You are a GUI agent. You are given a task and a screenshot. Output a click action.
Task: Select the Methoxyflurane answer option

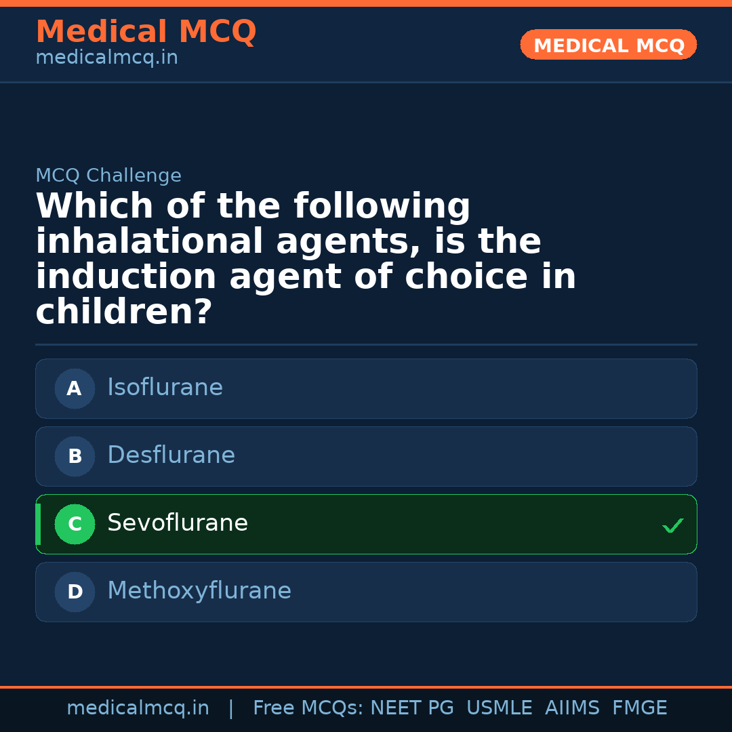[x=366, y=592]
